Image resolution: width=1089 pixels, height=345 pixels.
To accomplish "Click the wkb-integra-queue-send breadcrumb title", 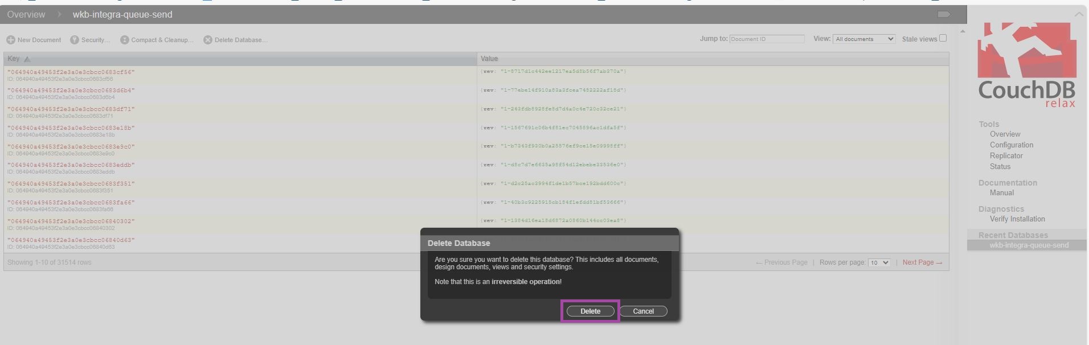I will point(122,15).
